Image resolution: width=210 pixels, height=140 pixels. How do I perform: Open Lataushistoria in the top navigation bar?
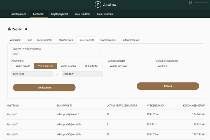click(105, 14)
